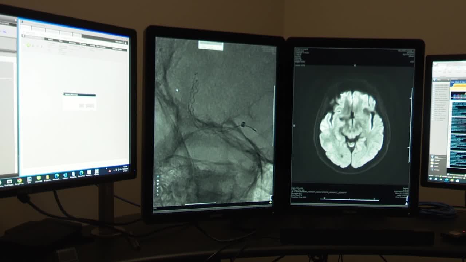Click the red warning triangle in left system tray
Screen dimensions: 466x262
click(x=110, y=171)
